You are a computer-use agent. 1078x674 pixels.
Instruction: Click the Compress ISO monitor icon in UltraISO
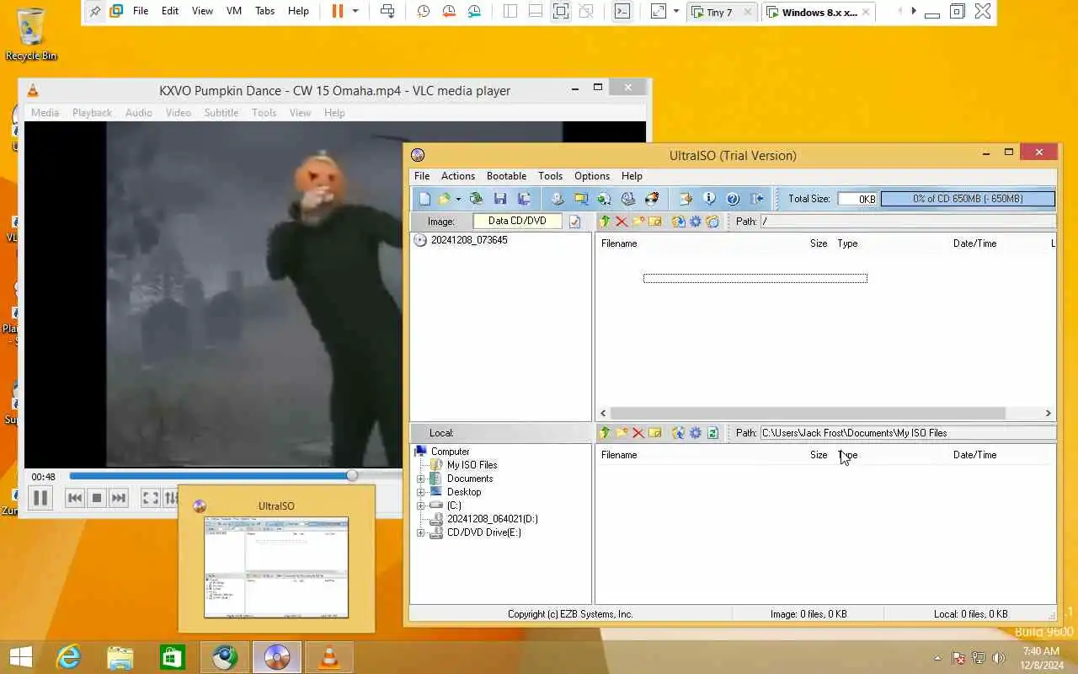pos(581,199)
